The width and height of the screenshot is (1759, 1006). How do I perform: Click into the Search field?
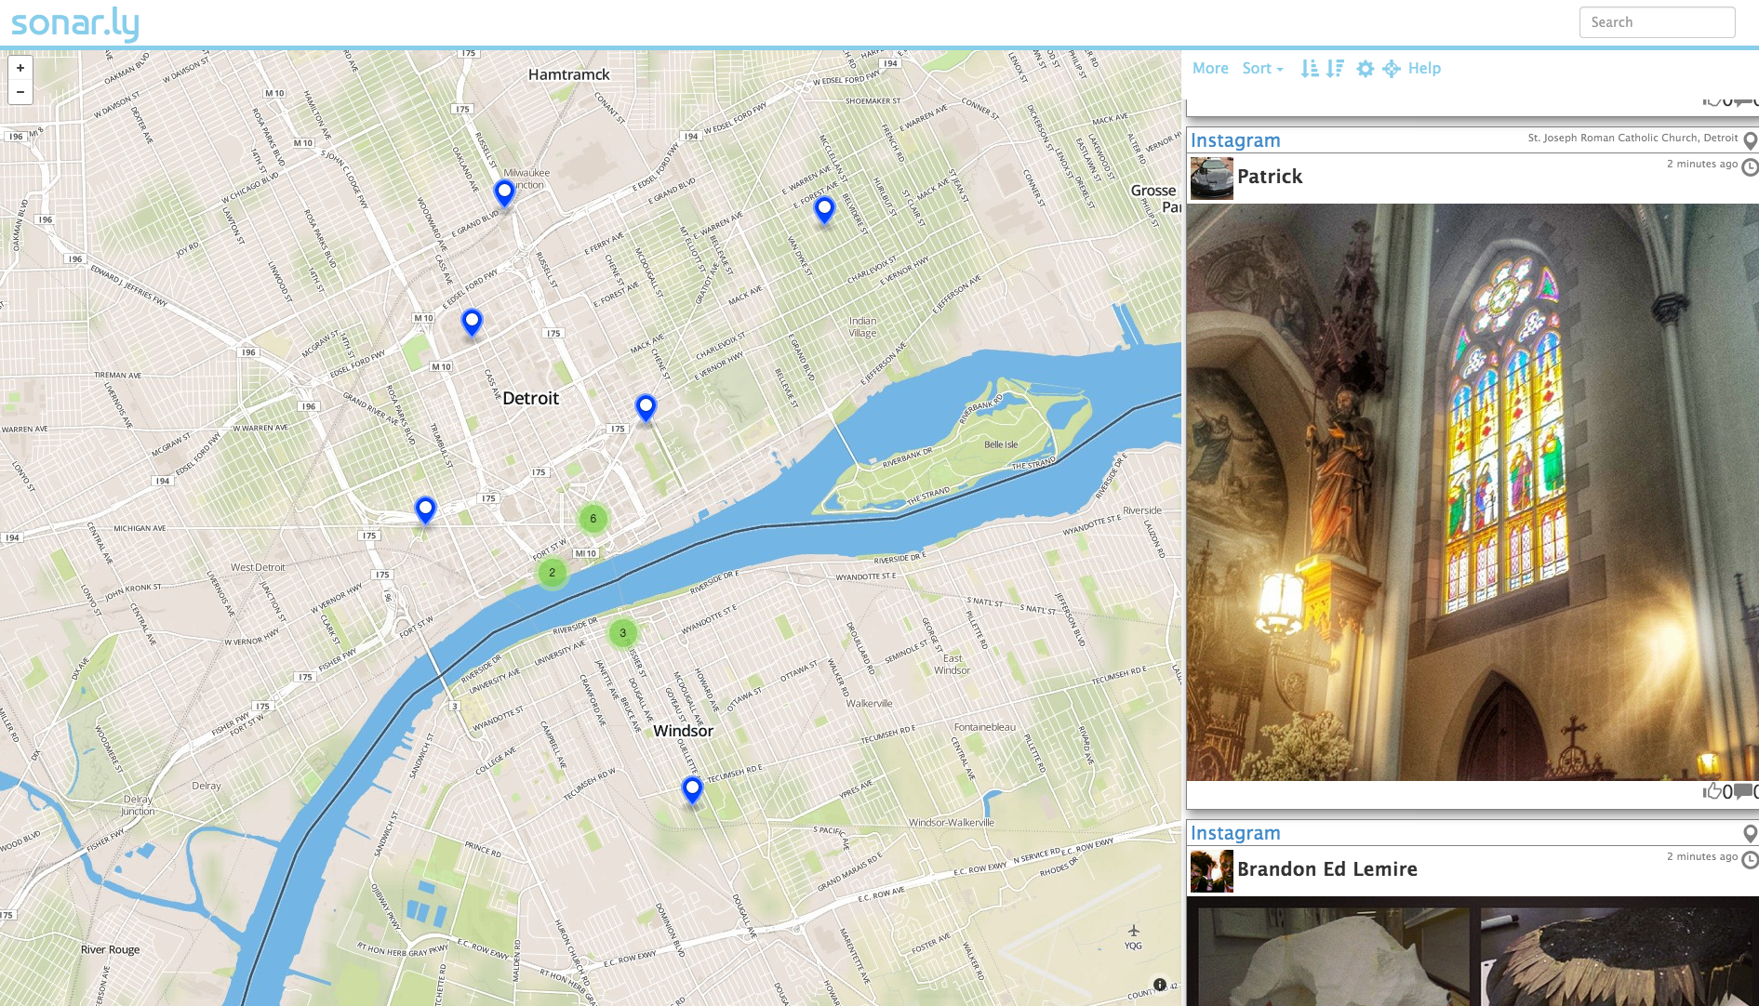tap(1657, 22)
